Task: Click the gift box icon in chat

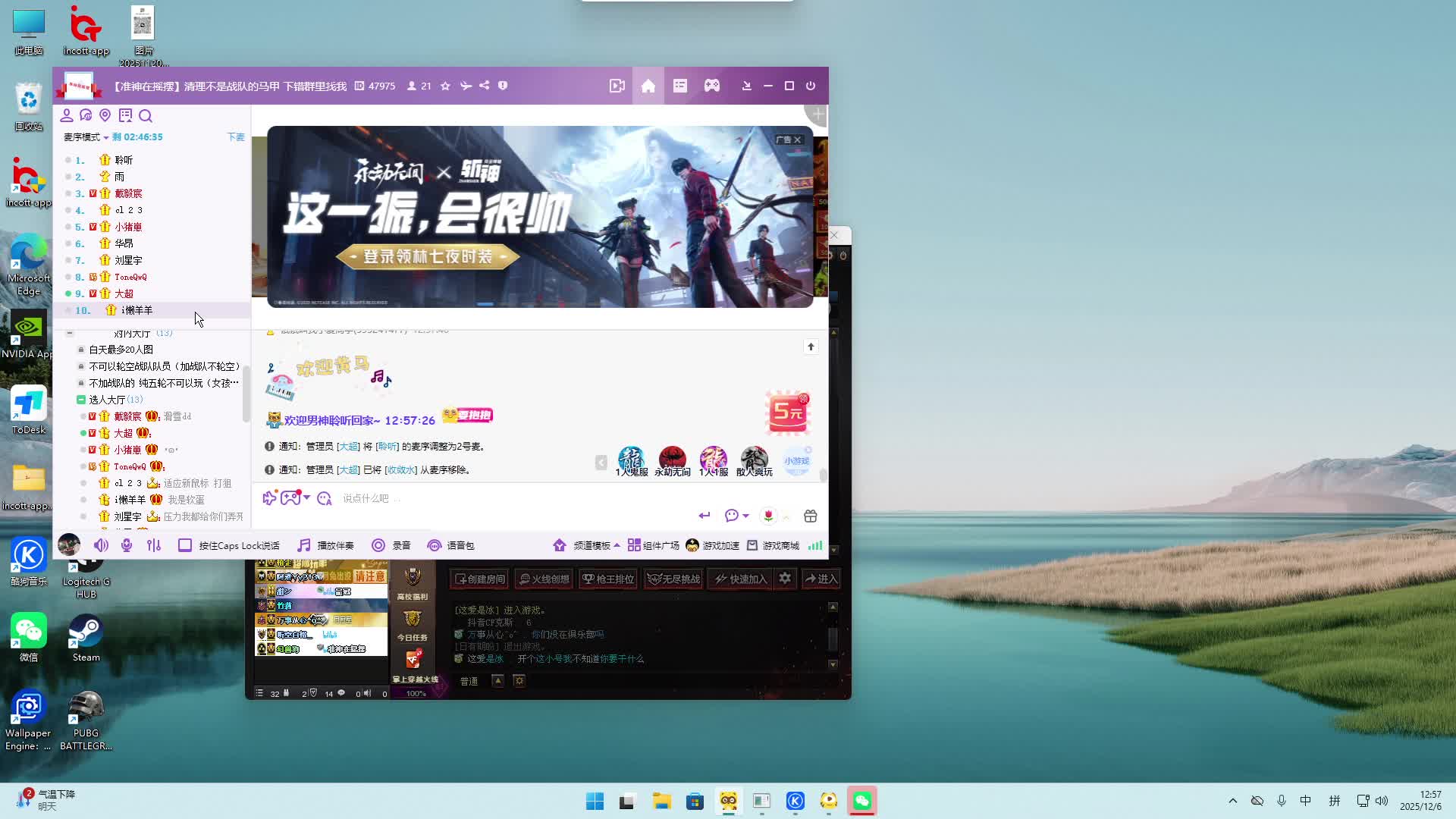Action: [810, 516]
